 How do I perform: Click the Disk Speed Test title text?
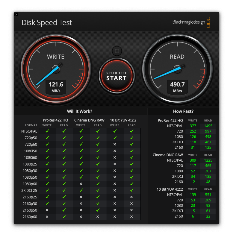tap(47, 23)
